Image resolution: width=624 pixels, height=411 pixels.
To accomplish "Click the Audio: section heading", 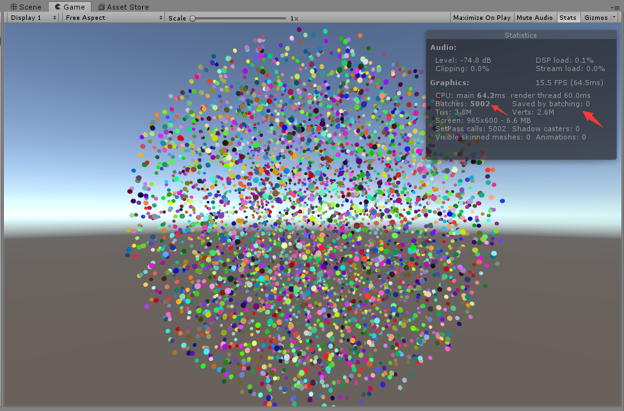I will [x=443, y=47].
